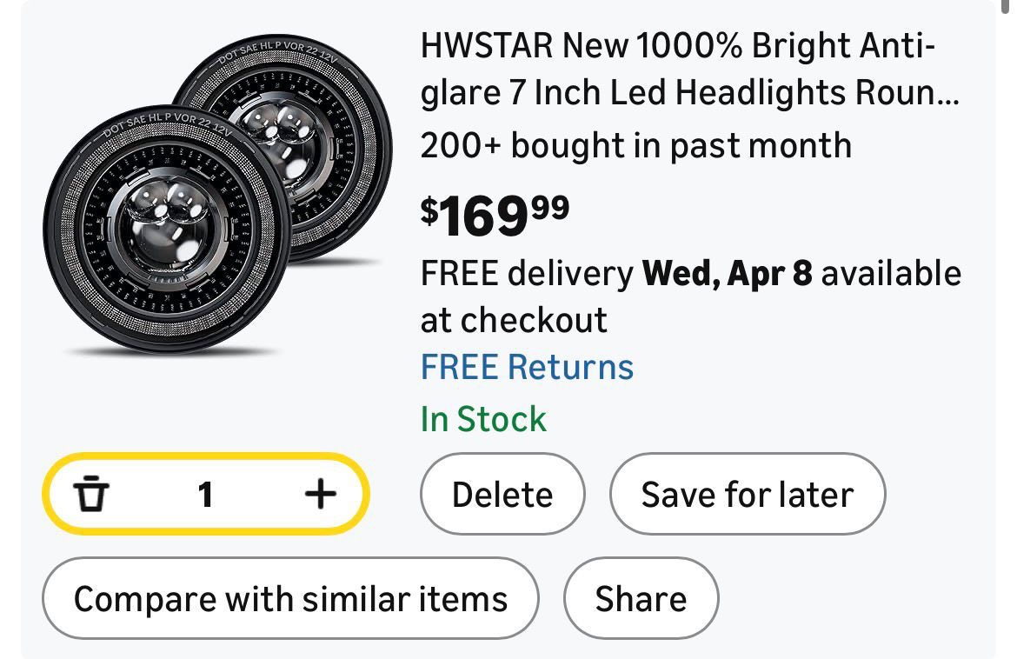Click the at checkout text line
This screenshot has height=659, width=1017.
(514, 320)
